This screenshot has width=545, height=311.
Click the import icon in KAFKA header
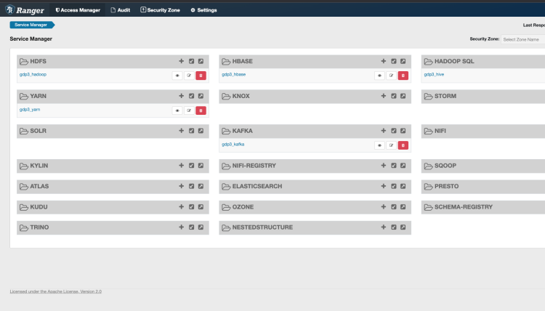tap(393, 131)
